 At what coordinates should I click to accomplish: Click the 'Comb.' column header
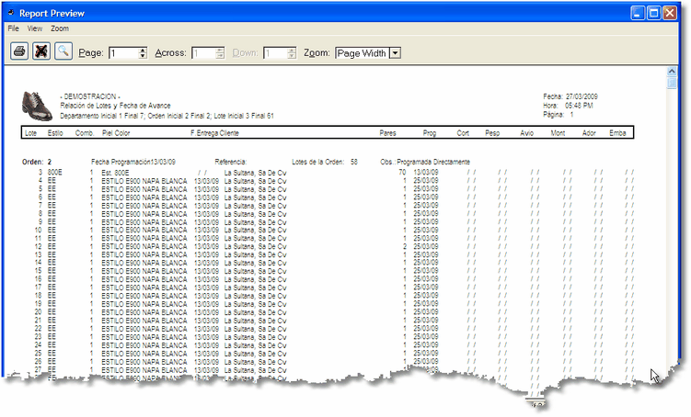[x=85, y=133]
